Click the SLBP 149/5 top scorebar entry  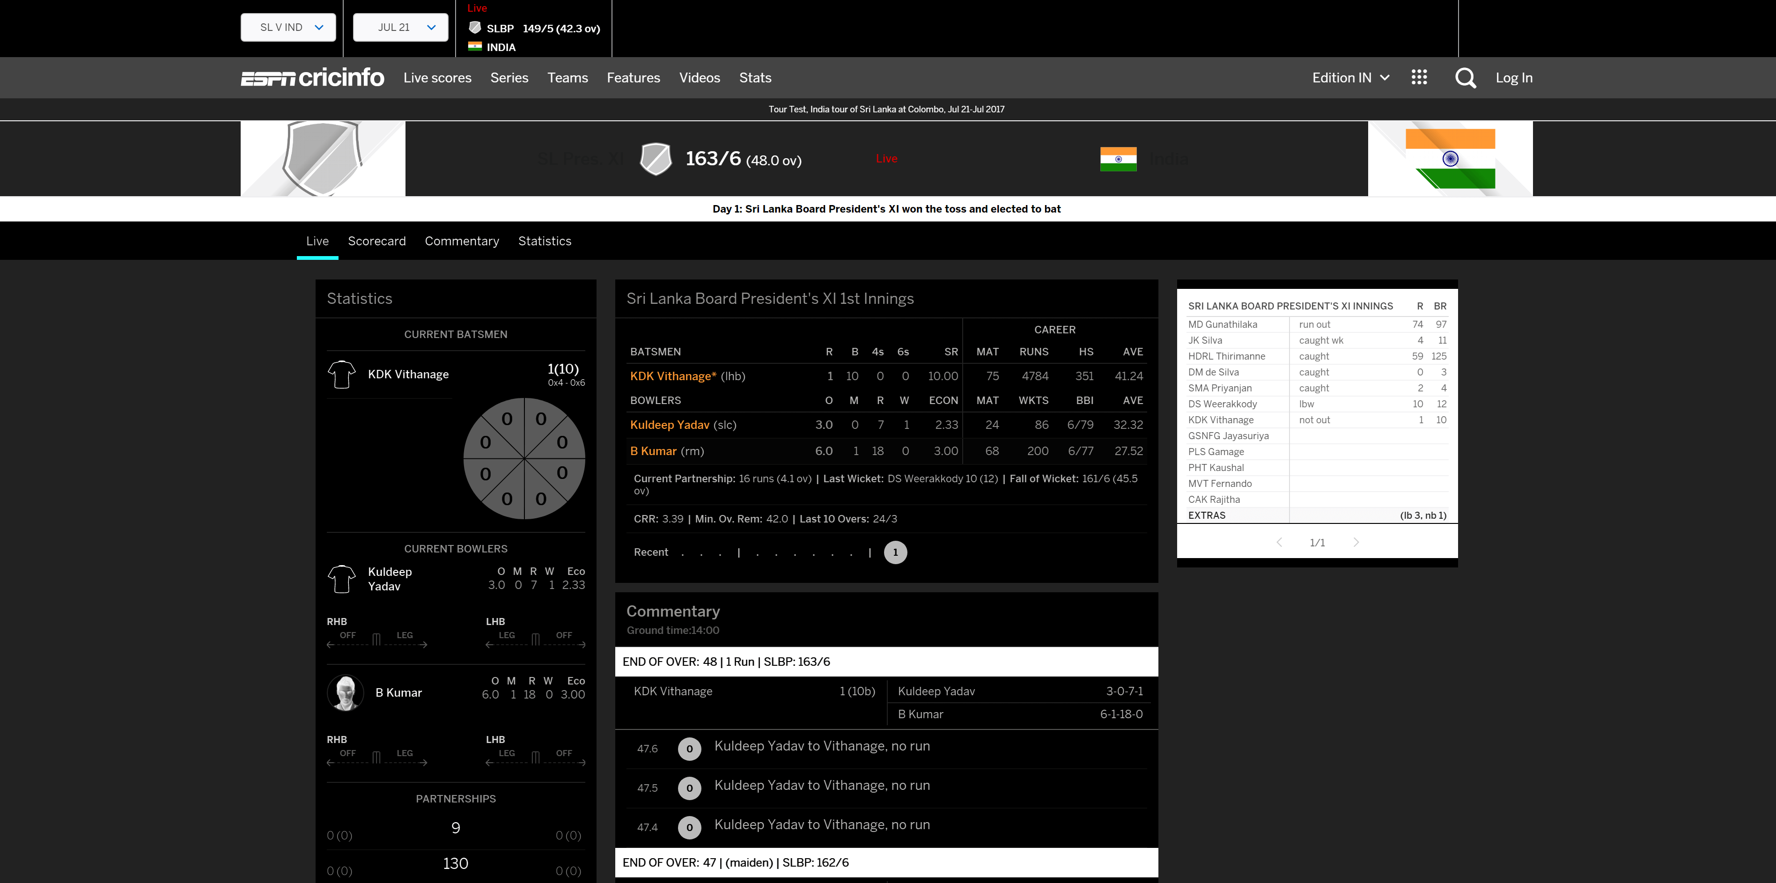(534, 28)
